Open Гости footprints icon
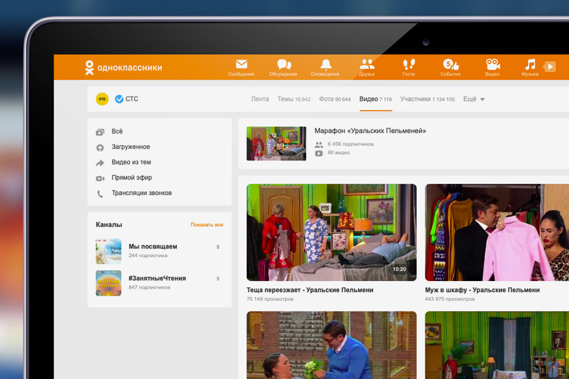 (408, 64)
